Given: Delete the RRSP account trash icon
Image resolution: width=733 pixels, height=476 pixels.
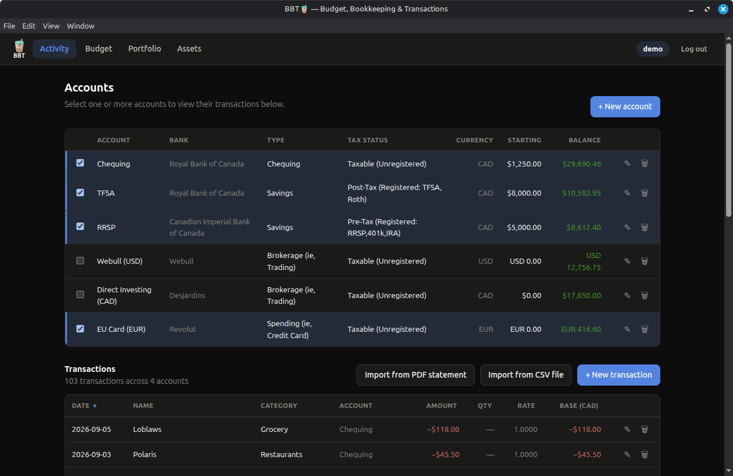Looking at the screenshot, I should 644,228.
